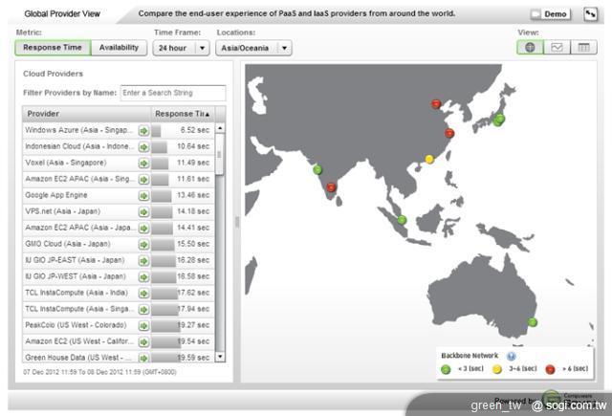Select Response Time metric

tap(53, 48)
